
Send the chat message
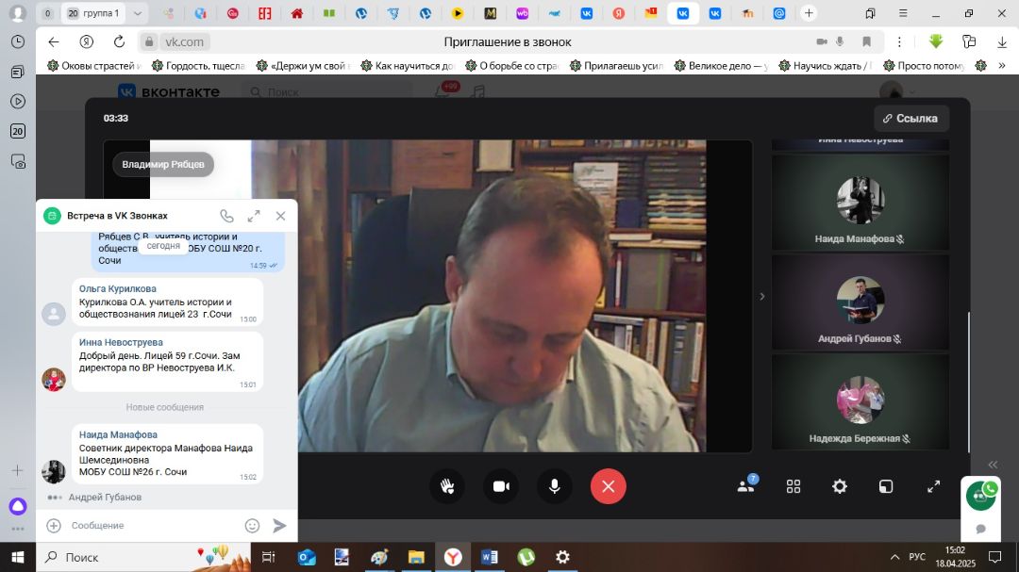279,525
